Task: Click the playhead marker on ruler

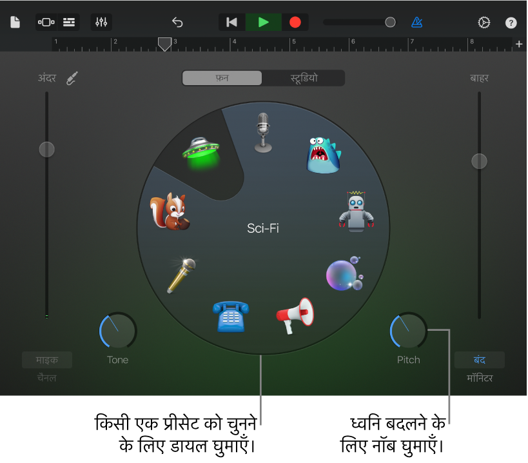Action: click(x=164, y=44)
